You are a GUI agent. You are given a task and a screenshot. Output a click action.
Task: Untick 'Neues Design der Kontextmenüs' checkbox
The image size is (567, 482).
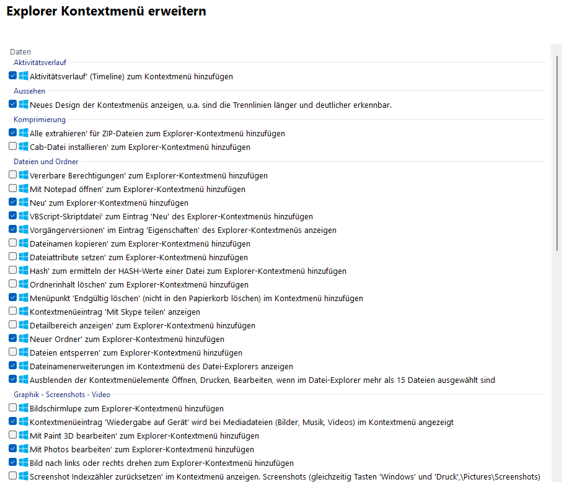(13, 104)
